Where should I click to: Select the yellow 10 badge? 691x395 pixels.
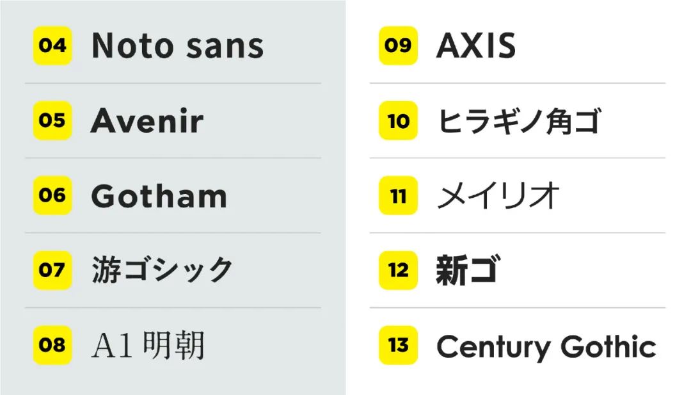[x=398, y=120]
